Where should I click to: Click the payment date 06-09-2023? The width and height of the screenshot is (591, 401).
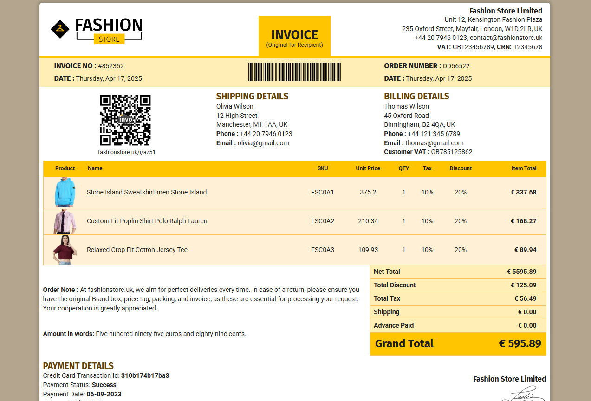point(104,394)
